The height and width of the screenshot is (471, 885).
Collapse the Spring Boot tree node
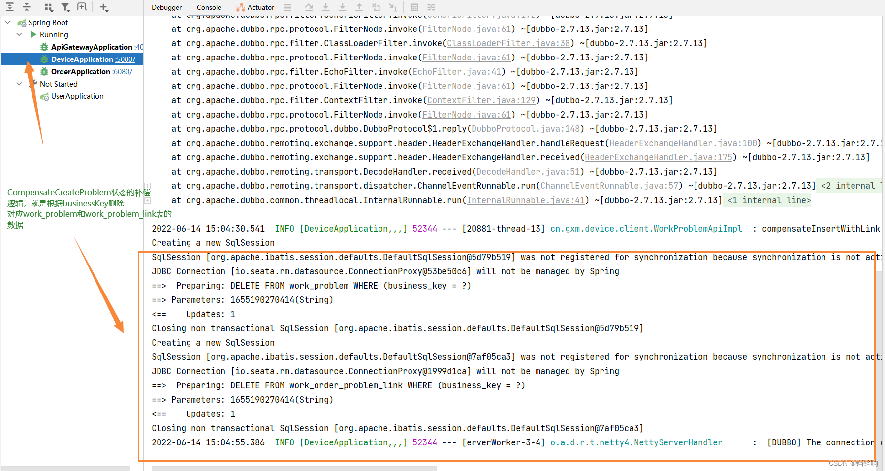pyautogui.click(x=8, y=22)
